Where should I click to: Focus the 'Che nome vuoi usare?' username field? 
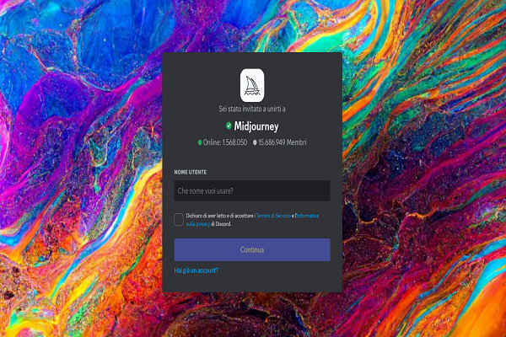(x=252, y=190)
